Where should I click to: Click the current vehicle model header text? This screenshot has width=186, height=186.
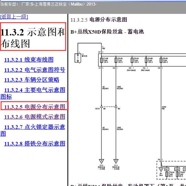(49, 4)
